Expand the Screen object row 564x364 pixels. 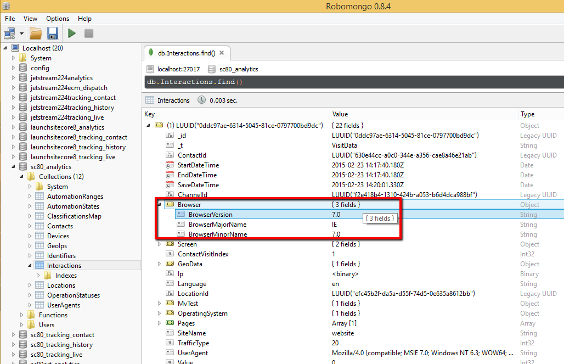[160, 244]
